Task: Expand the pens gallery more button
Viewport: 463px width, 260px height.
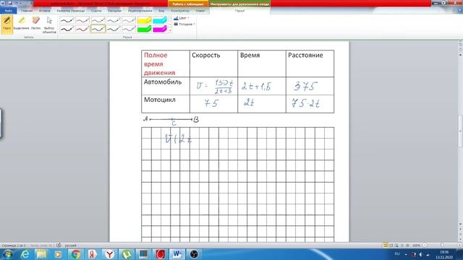Action: tap(170, 30)
